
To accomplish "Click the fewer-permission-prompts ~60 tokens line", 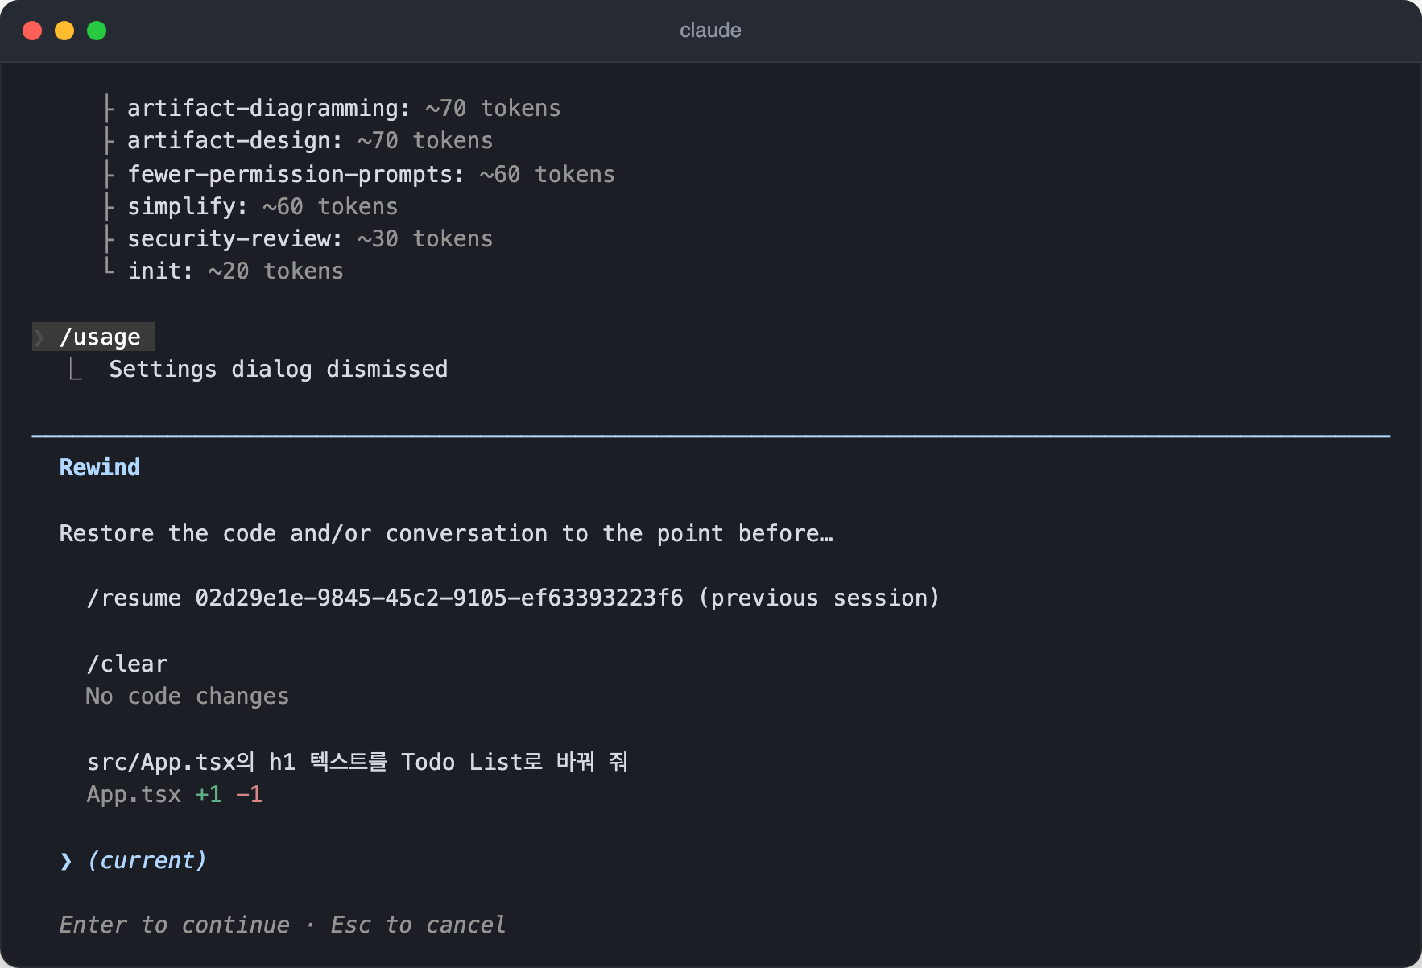I will click(x=371, y=174).
